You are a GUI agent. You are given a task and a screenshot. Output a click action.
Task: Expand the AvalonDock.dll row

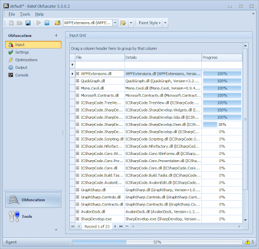coord(78,211)
